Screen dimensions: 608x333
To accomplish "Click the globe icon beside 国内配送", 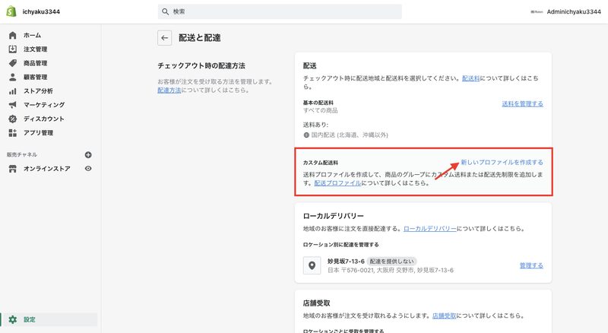I will click(x=306, y=135).
